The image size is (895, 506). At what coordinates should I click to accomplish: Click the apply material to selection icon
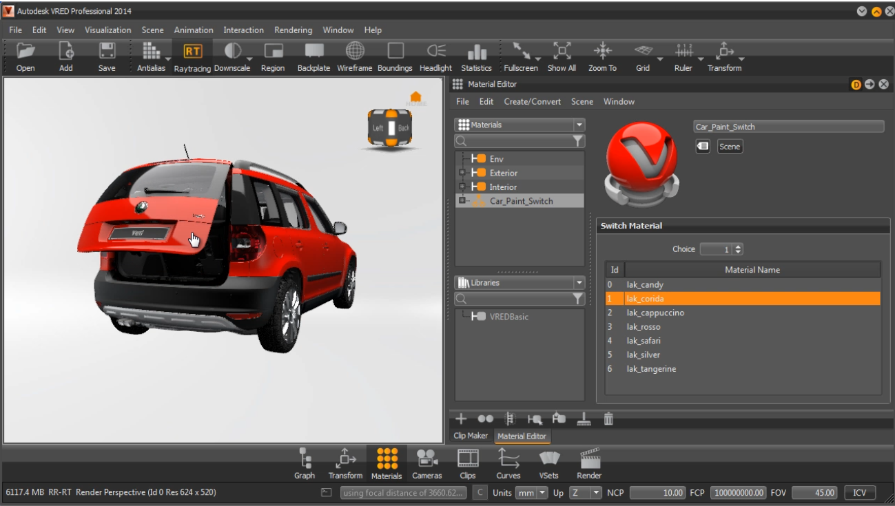click(559, 419)
